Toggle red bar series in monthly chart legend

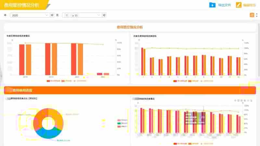click(180, 81)
